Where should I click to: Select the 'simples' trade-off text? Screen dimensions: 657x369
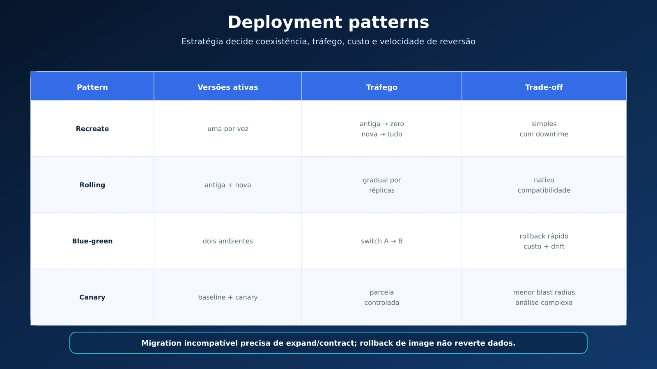[544, 124]
